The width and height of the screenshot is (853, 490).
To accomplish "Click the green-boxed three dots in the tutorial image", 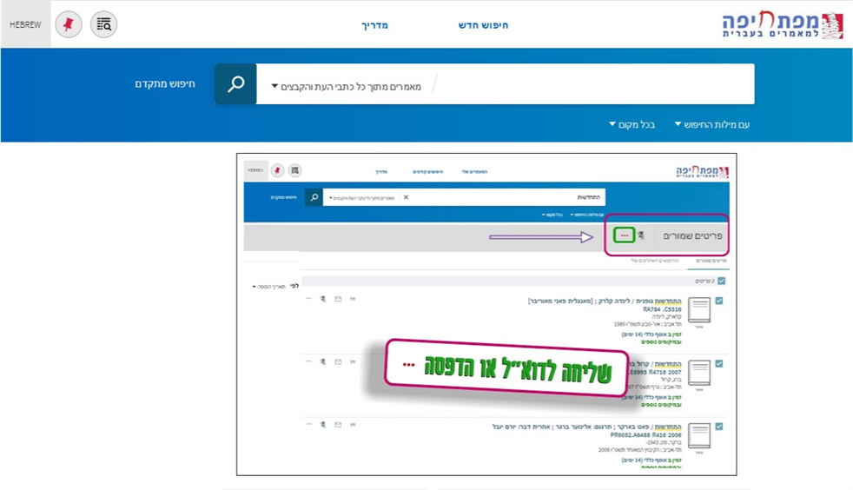I will click(625, 235).
